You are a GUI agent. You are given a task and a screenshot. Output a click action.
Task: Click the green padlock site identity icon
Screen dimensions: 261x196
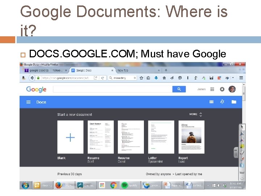[x=38, y=78]
